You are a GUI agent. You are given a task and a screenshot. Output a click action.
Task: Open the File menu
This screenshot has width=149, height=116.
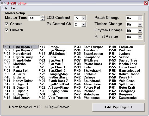(5, 8)
